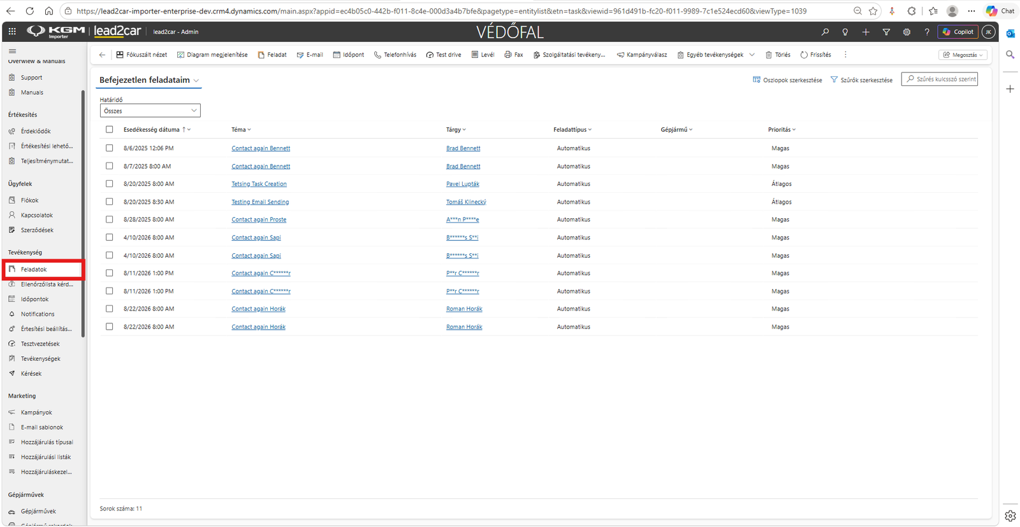Check the row dated 8/7/2025 8:00 AM
This screenshot has height=527, width=1020.
(x=110, y=166)
